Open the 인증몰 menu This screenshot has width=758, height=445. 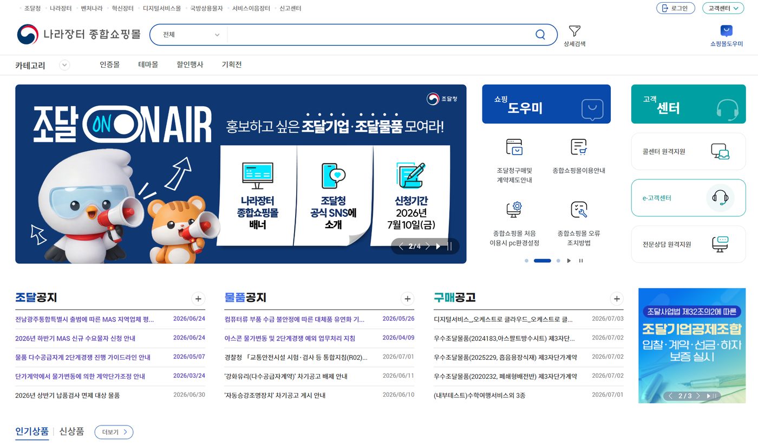[x=109, y=65]
